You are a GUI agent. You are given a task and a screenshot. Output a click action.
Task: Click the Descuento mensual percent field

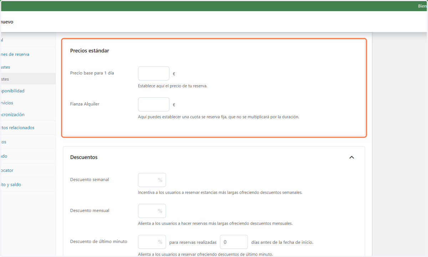tap(152, 211)
